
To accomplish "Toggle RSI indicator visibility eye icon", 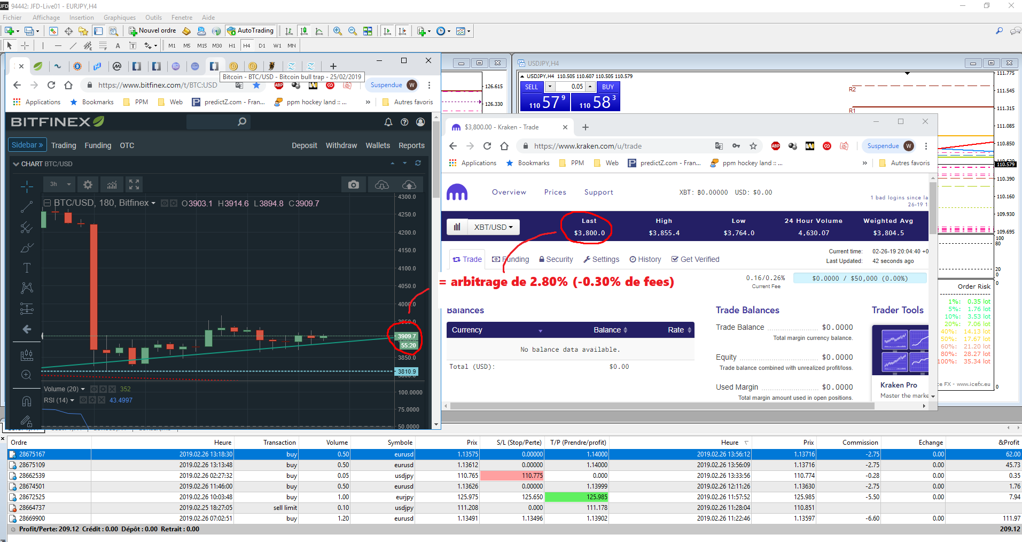I will [83, 400].
